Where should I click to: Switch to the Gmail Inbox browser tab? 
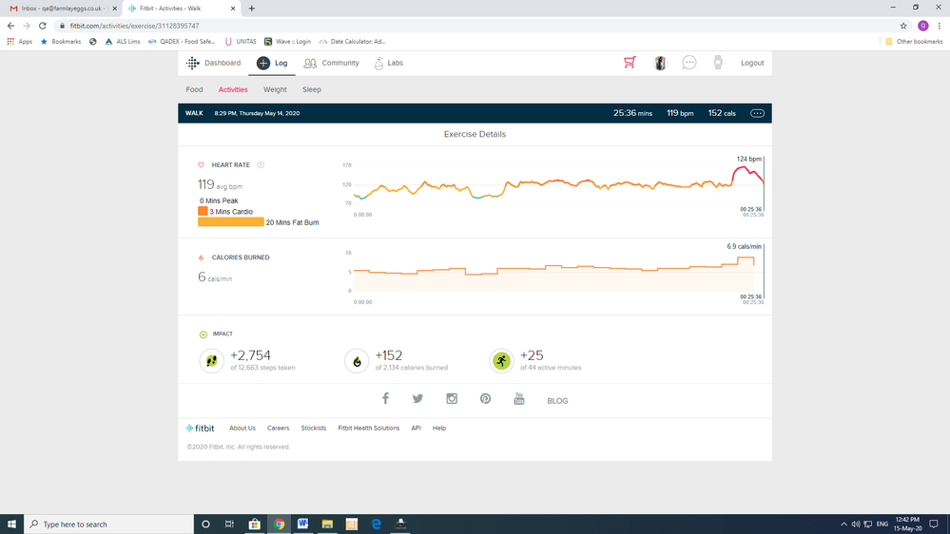click(x=63, y=9)
